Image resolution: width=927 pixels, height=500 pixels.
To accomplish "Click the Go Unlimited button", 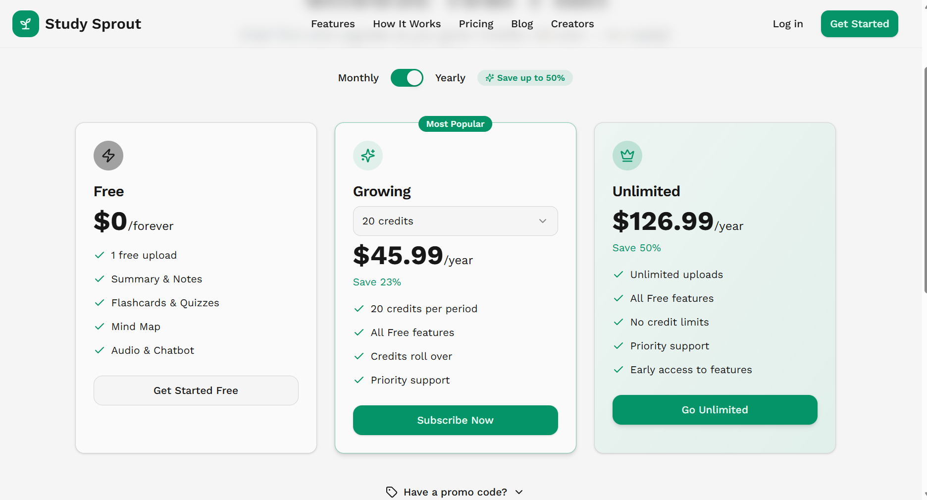I will point(715,410).
